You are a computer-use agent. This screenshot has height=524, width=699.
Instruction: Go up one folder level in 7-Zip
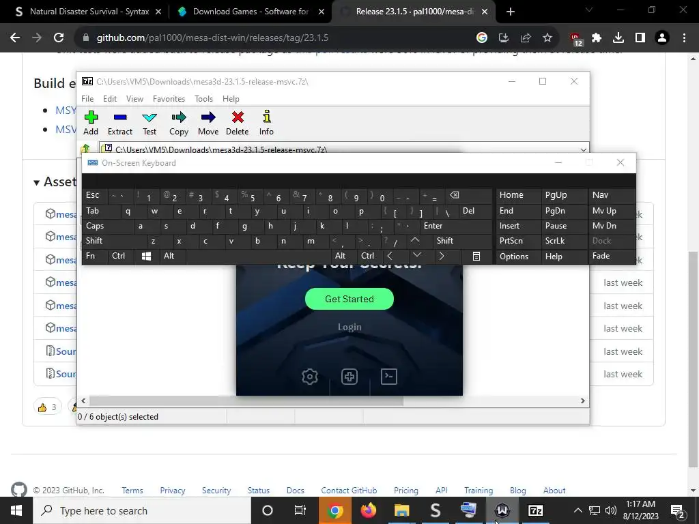[x=85, y=149]
